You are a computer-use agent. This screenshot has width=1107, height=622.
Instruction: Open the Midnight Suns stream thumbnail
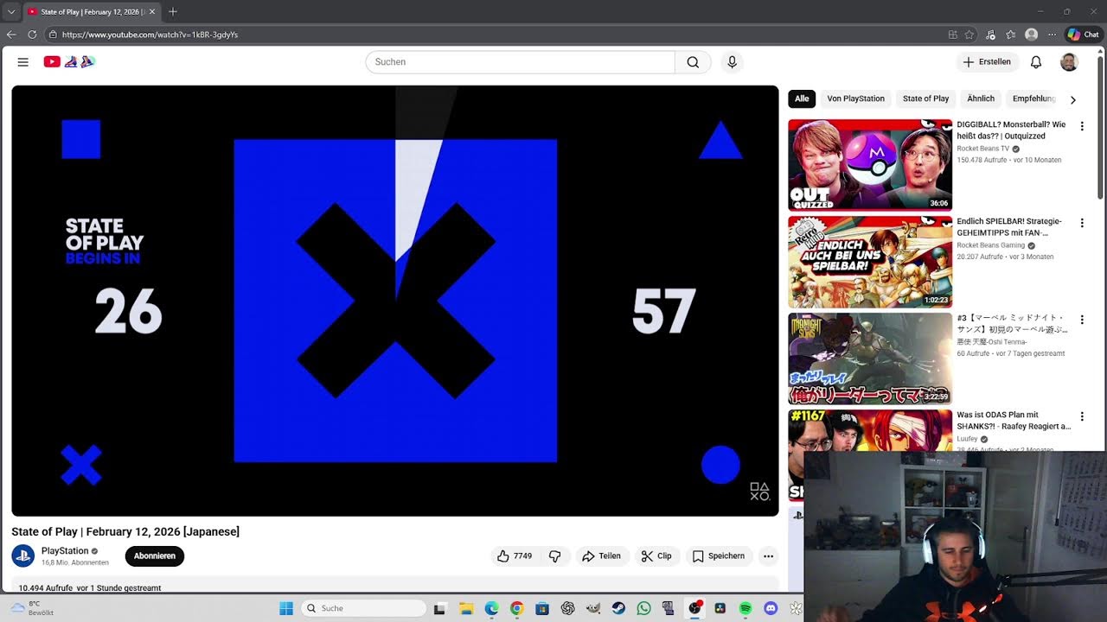tap(870, 359)
